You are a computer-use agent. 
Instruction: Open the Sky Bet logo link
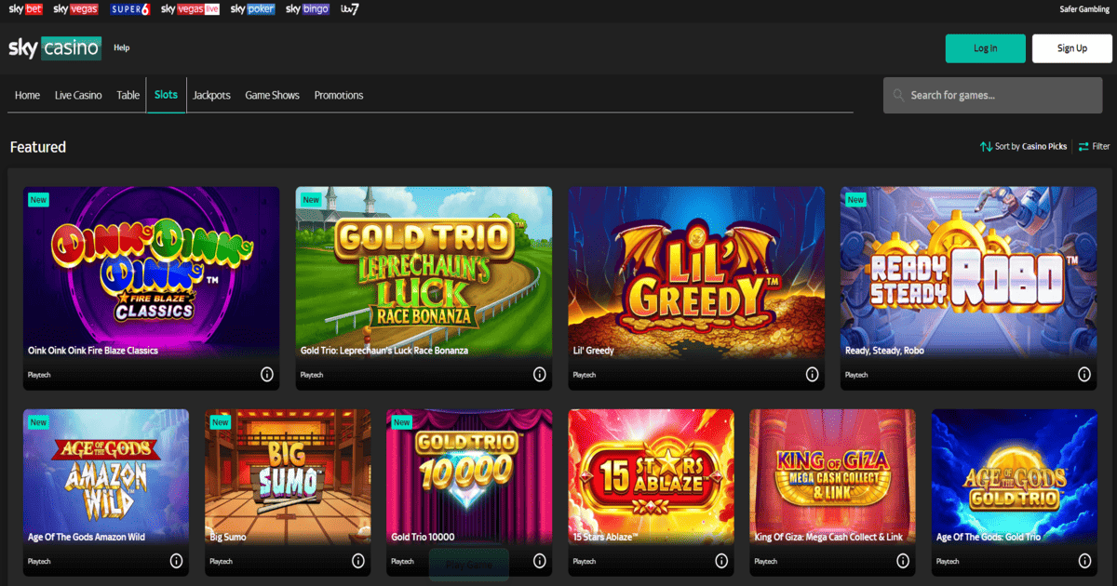(x=26, y=9)
